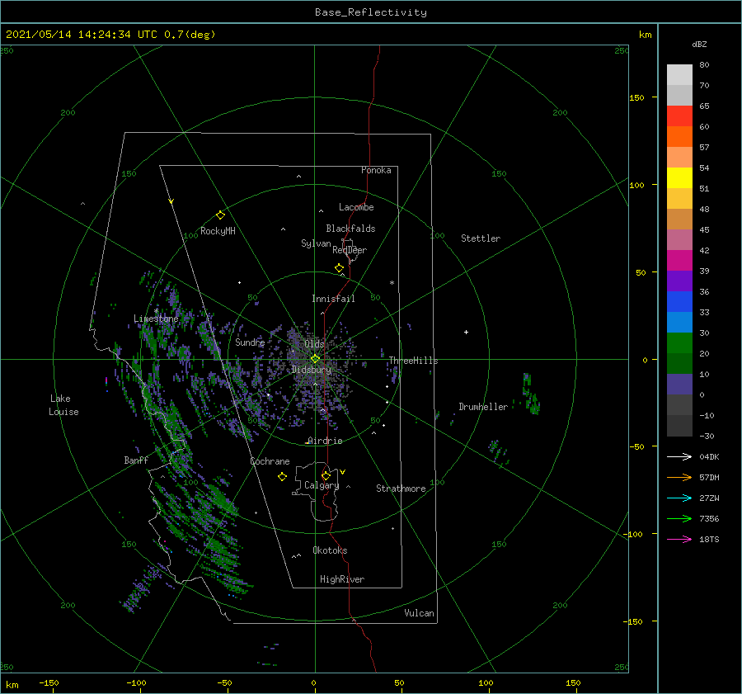Image resolution: width=742 pixels, height=694 pixels.
Task: Click the cyan 27ZW arrow legend icon
Action: [679, 498]
